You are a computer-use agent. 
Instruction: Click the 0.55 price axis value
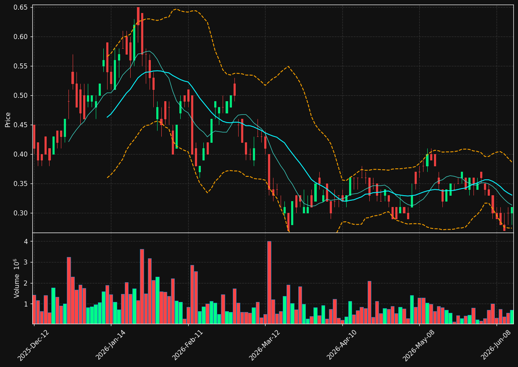[x=21, y=66]
